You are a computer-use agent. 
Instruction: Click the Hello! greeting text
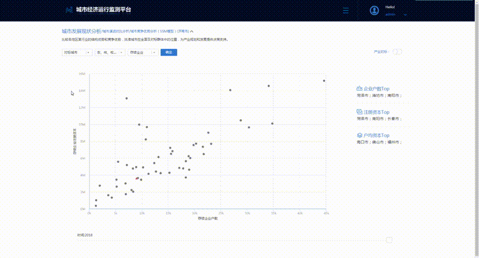[x=390, y=7]
